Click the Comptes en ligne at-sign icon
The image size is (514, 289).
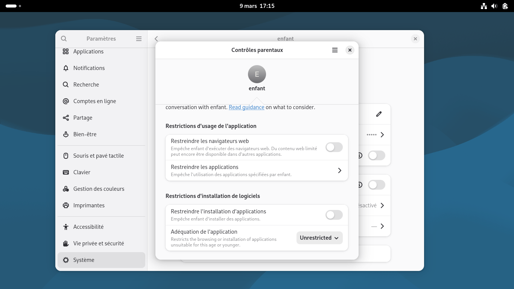[x=66, y=101]
